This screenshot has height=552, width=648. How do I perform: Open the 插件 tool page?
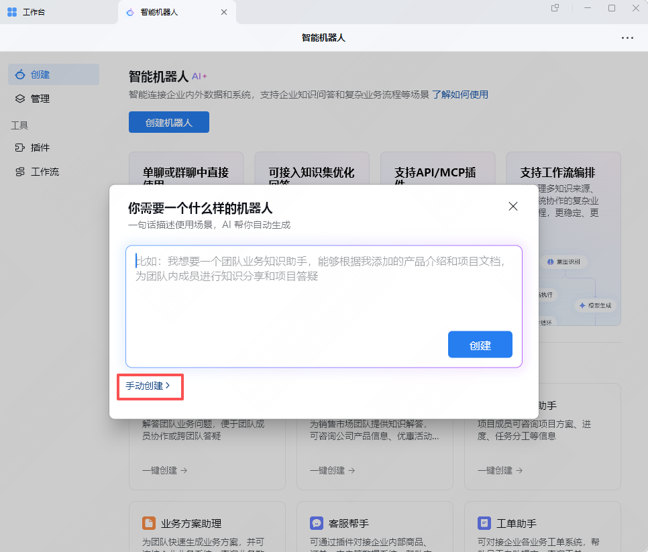(54, 148)
